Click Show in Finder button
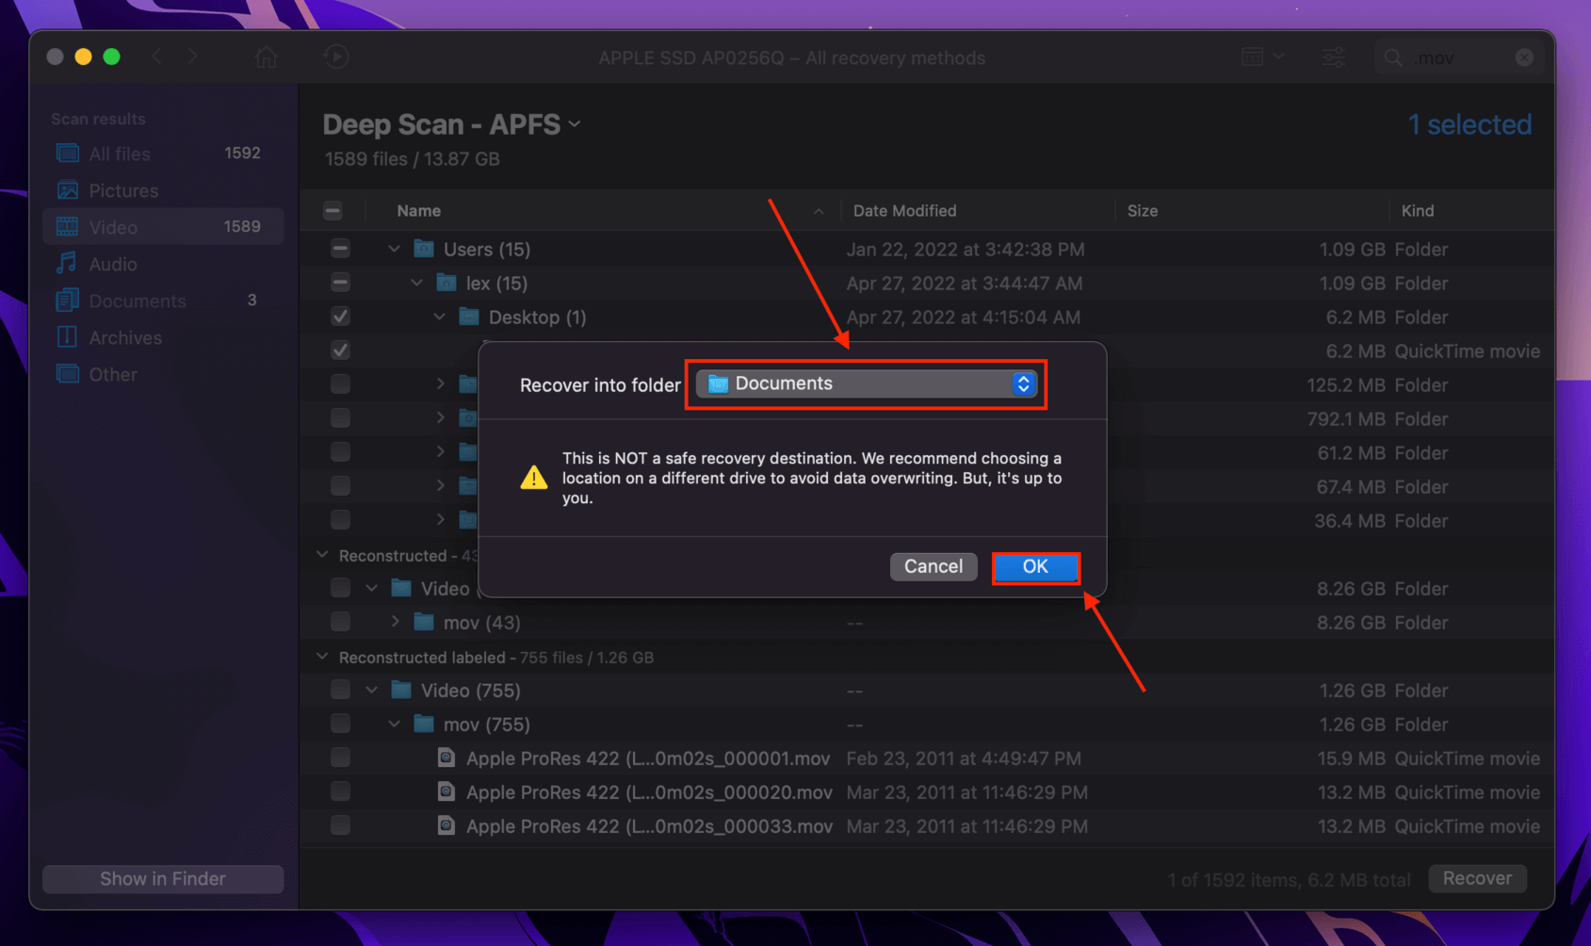The width and height of the screenshot is (1591, 946). [x=163, y=879]
